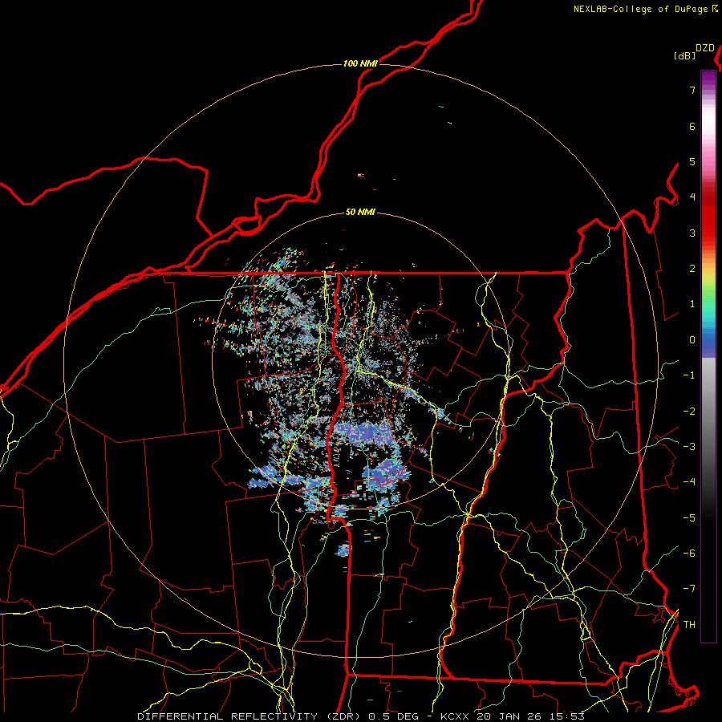Click the DZD legend title
Screen dimensions: 722x722
705,48
